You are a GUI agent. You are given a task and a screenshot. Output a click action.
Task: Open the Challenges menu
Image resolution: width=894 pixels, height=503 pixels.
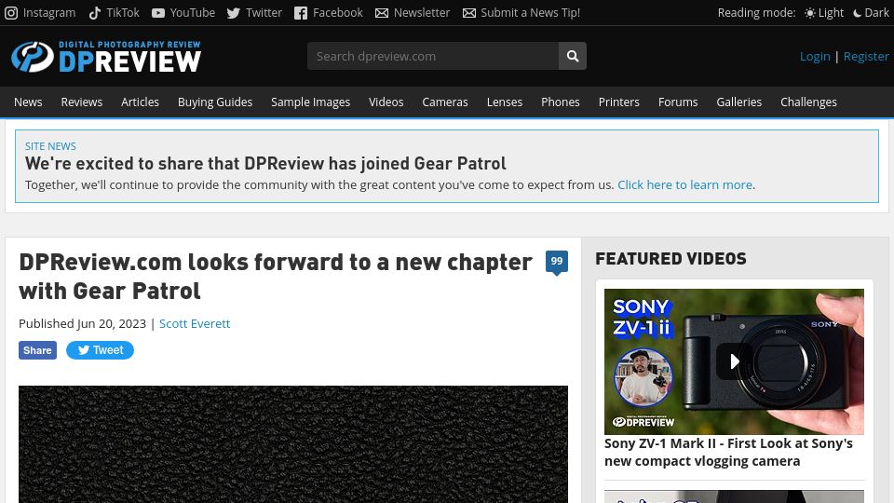coord(808,102)
